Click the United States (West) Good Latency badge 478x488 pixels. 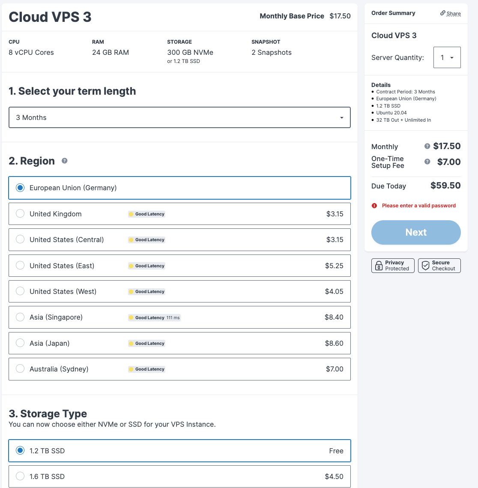pyautogui.click(x=146, y=292)
